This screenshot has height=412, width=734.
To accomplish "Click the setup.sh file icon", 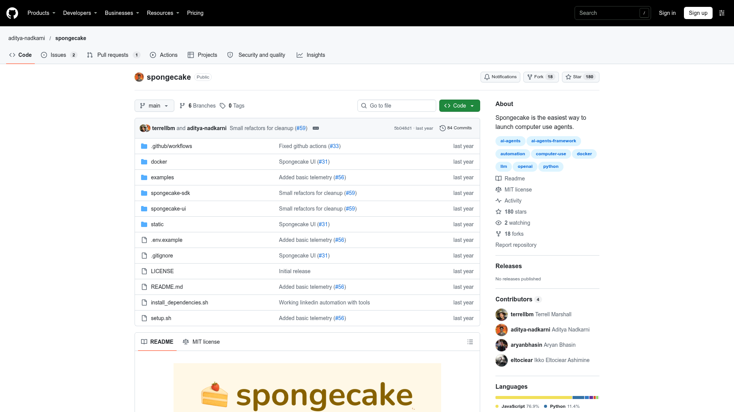I will pos(144,318).
